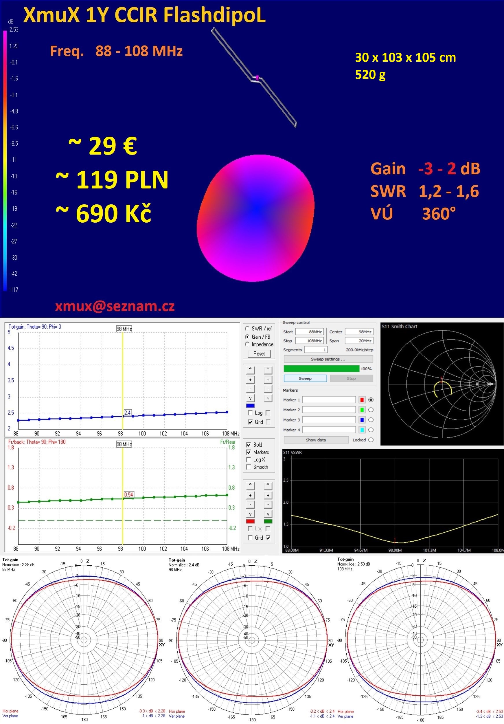
Task: Toggle the Locked radio button
Action: [x=371, y=439]
